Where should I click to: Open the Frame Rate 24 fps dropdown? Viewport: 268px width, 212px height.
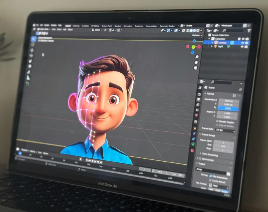[225, 131]
